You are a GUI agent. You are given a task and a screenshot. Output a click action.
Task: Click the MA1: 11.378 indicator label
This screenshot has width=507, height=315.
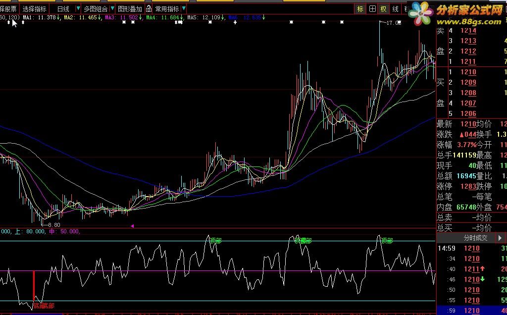click(41, 17)
